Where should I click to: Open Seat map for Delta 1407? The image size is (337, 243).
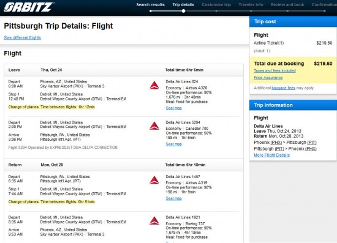click(x=173, y=198)
